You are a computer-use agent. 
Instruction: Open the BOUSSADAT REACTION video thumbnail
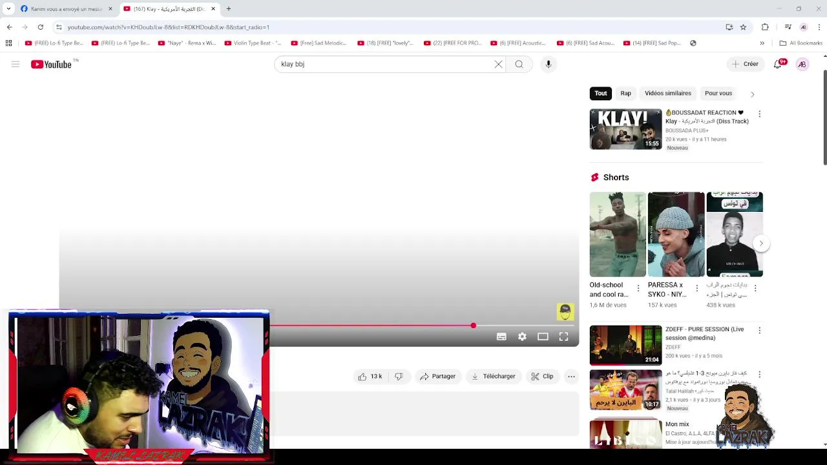[x=625, y=129]
